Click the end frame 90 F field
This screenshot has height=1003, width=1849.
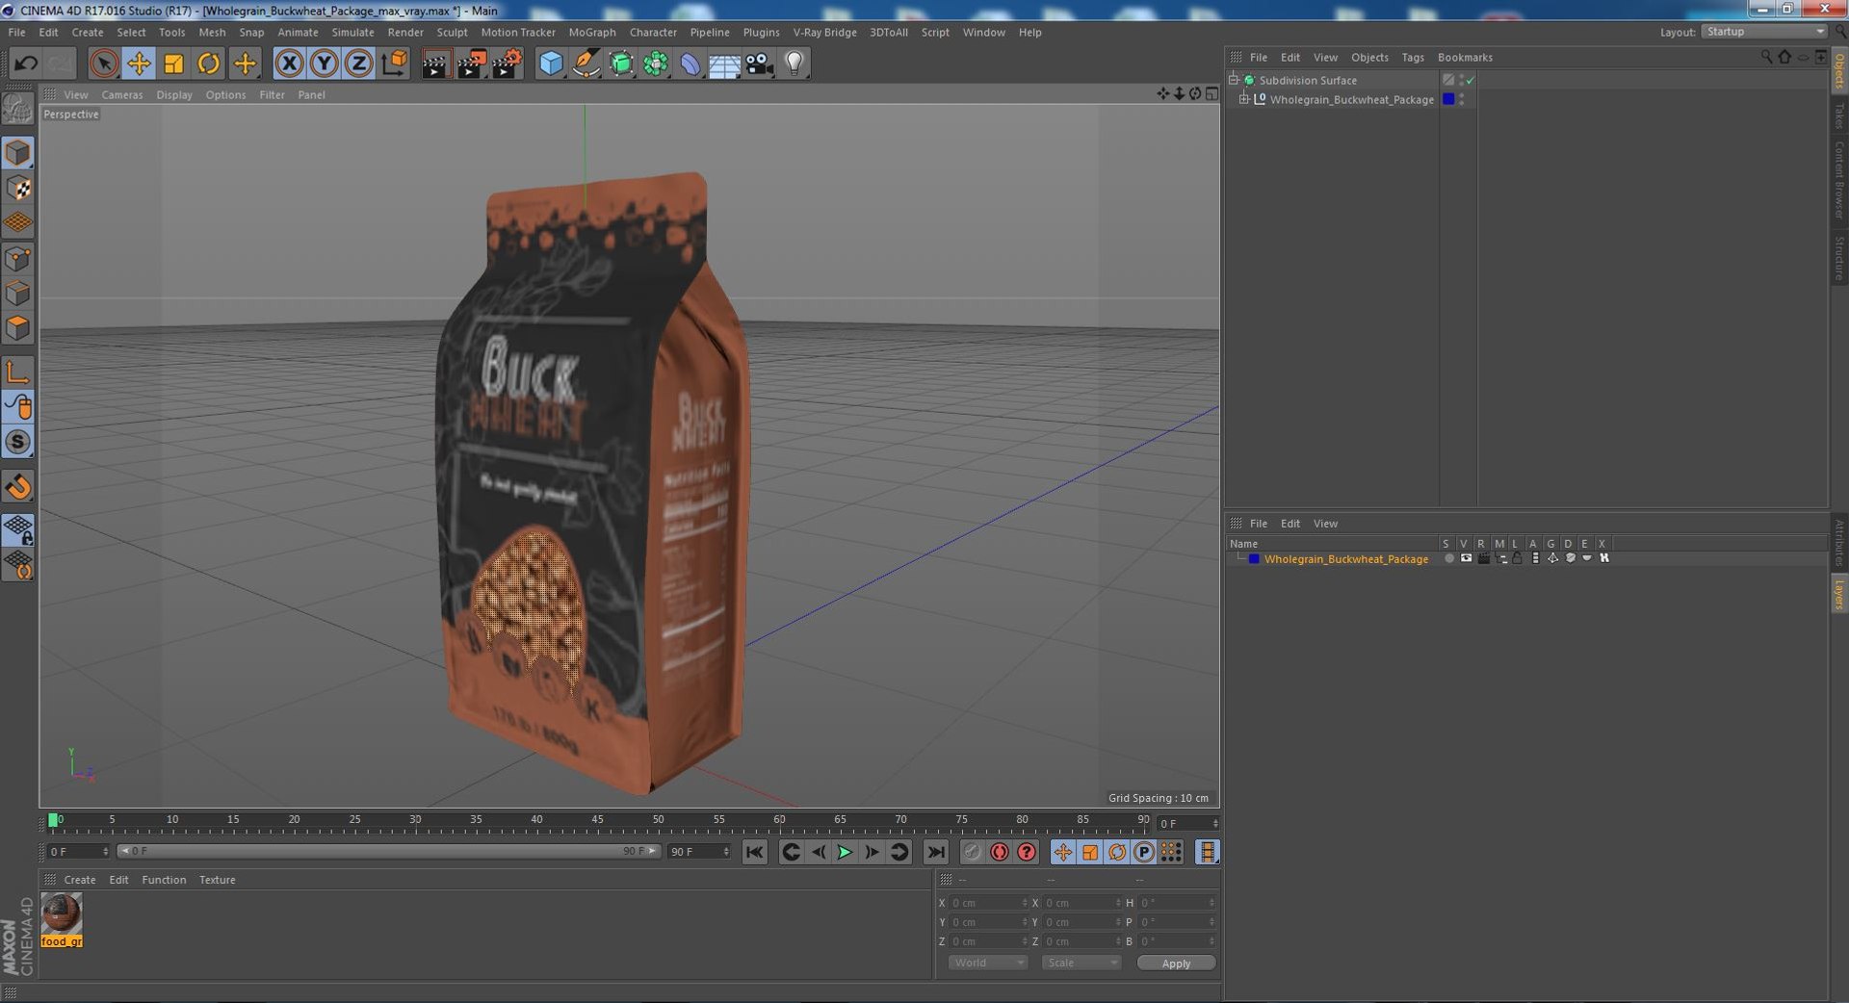698,852
